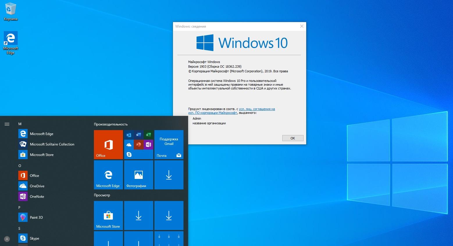453x246 pixels.
Task: Open the small OneDrive cloud tile
Action: click(x=129, y=145)
